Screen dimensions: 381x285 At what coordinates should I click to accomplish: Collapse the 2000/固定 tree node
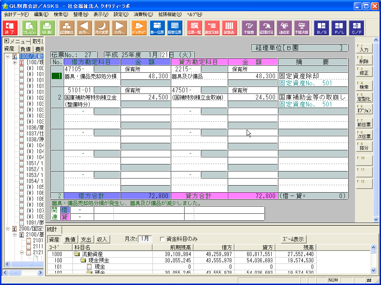click(x=7, y=229)
